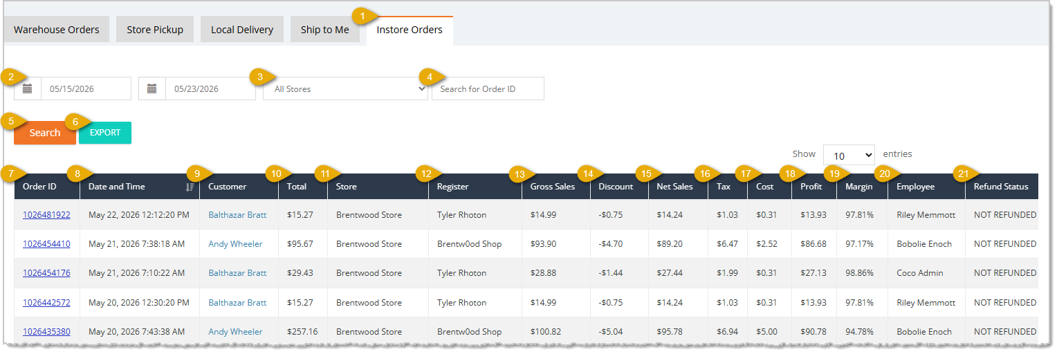
Task: Sort by the Profit column header
Action: click(814, 187)
